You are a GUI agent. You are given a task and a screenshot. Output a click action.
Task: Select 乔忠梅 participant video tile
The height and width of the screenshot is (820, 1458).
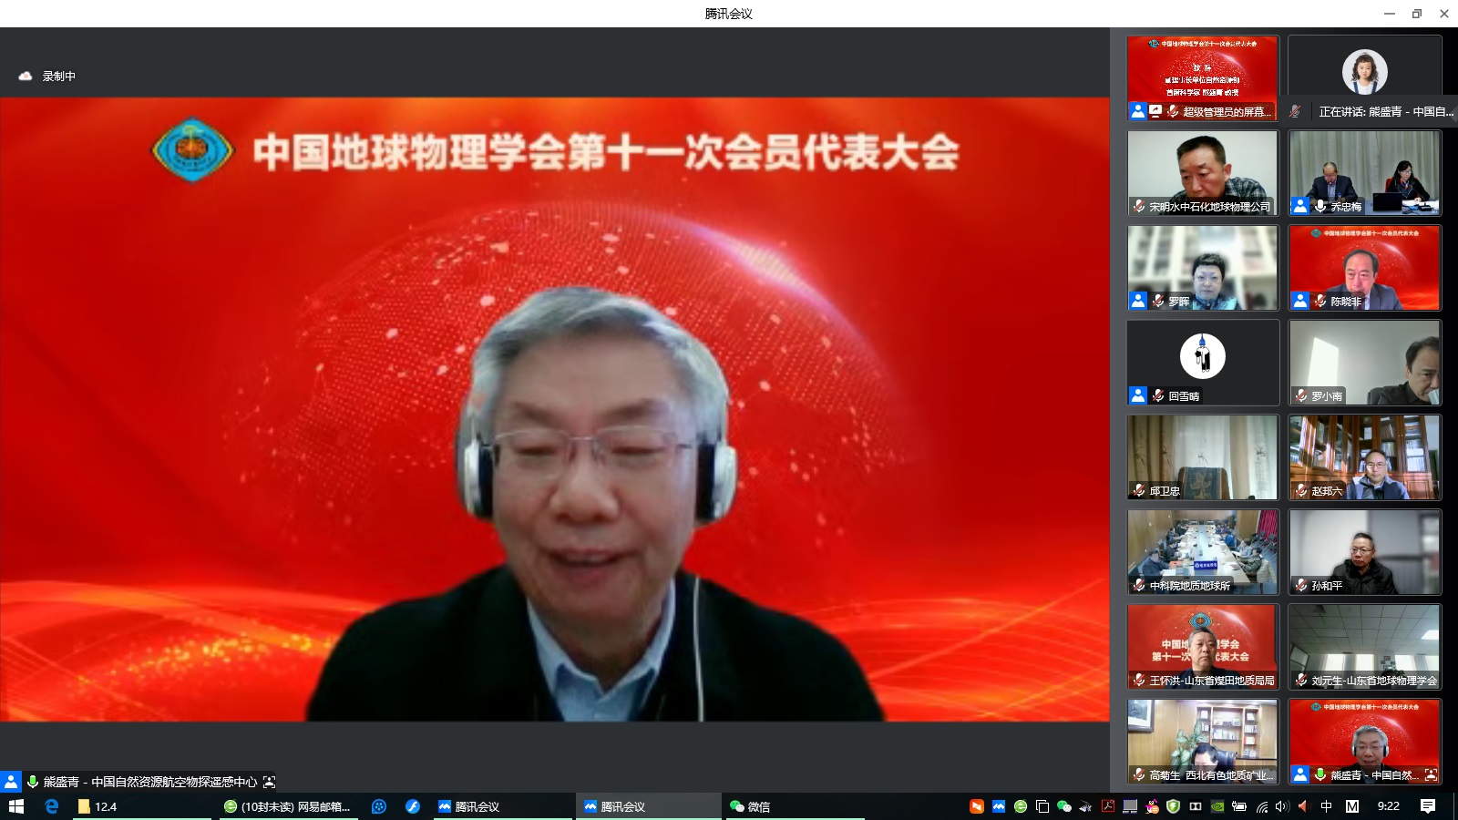pyautogui.click(x=1365, y=173)
